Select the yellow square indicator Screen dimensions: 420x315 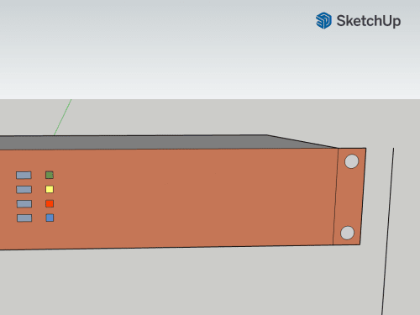click(50, 189)
